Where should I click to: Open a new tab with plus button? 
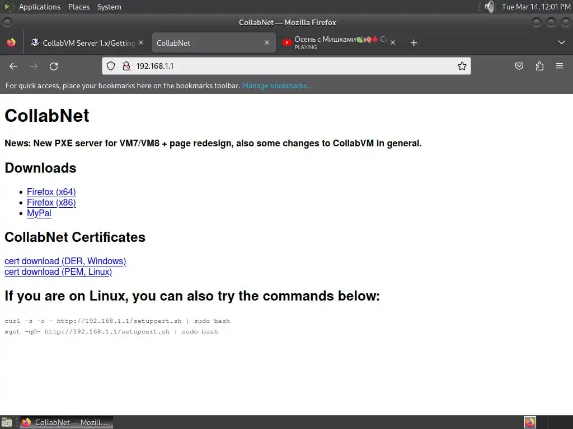[x=414, y=42]
